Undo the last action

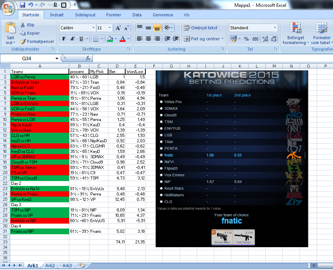click(x=31, y=5)
